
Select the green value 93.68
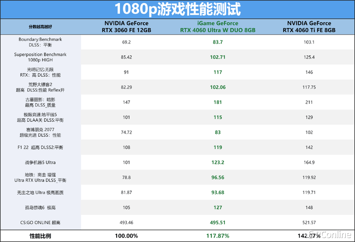pos(218,193)
